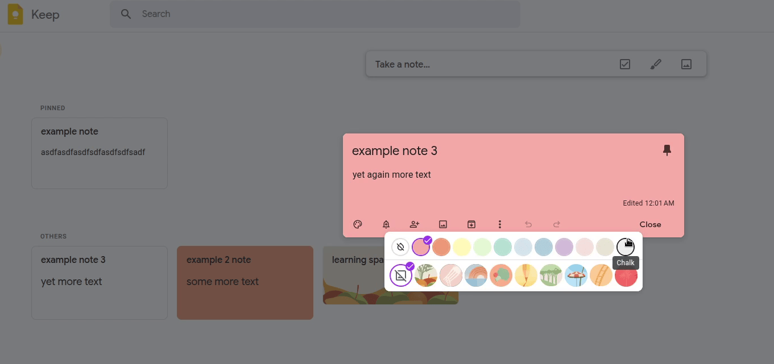This screenshot has width=774, height=364.
Task: Open the background options palette icon
Action: (x=358, y=224)
